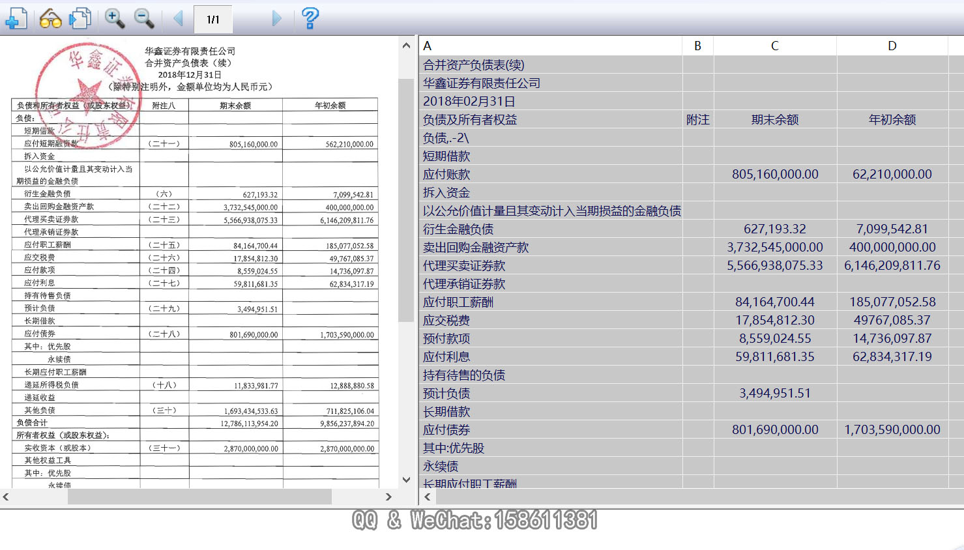Select the spreadsheet cell '3,494,951.51'
Viewport: 964px width, 550px height.
[775, 393]
